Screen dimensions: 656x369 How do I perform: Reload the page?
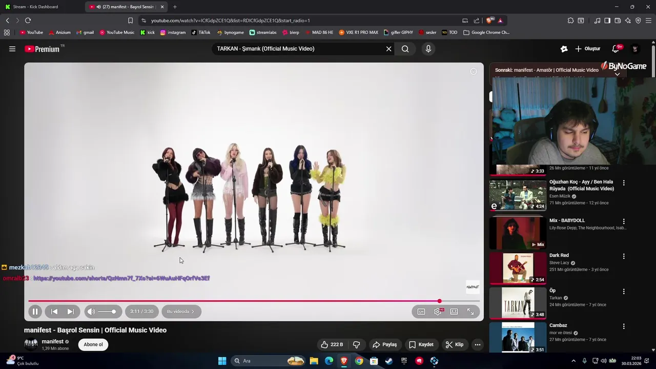tap(28, 20)
